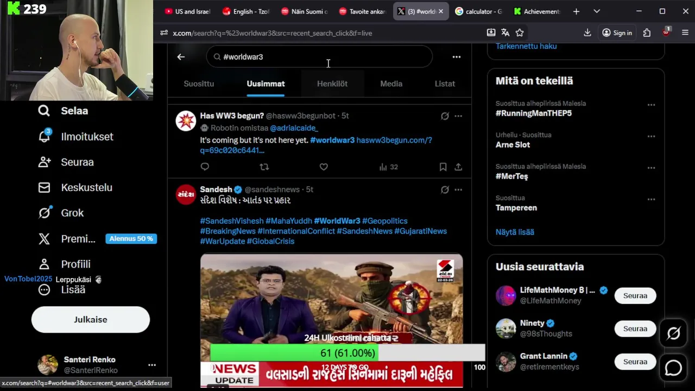The height and width of the screenshot is (391, 695).
Task: Like the Has WW3 begun? post
Action: tap(324, 167)
